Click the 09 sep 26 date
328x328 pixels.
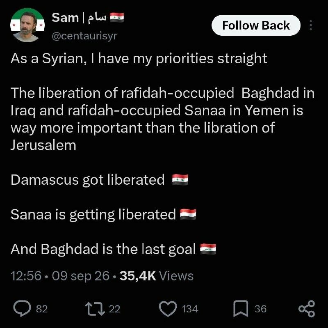[81, 276]
